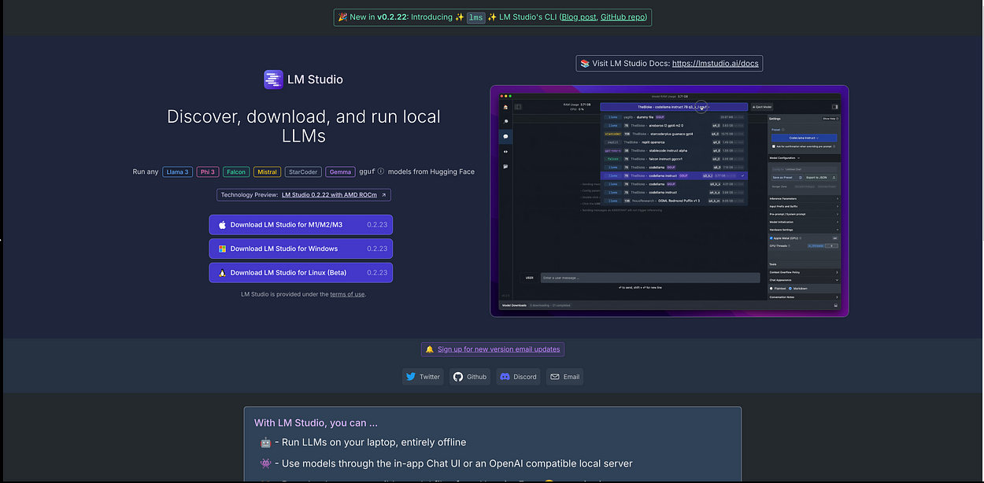Open the Email envelope link
This screenshot has height=483, width=984.
click(x=565, y=377)
